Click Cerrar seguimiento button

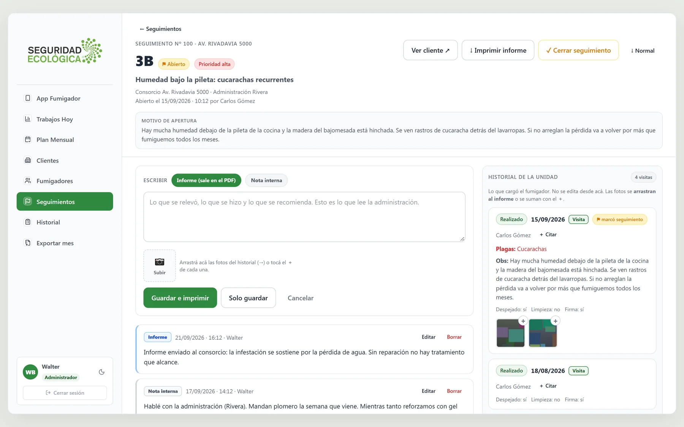pos(578,50)
